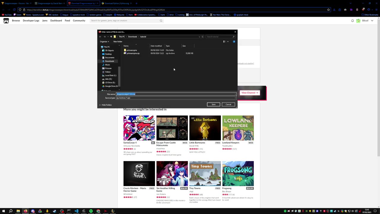Screen dimensions: 380x214
Task: Save the file
Action: [213, 104]
